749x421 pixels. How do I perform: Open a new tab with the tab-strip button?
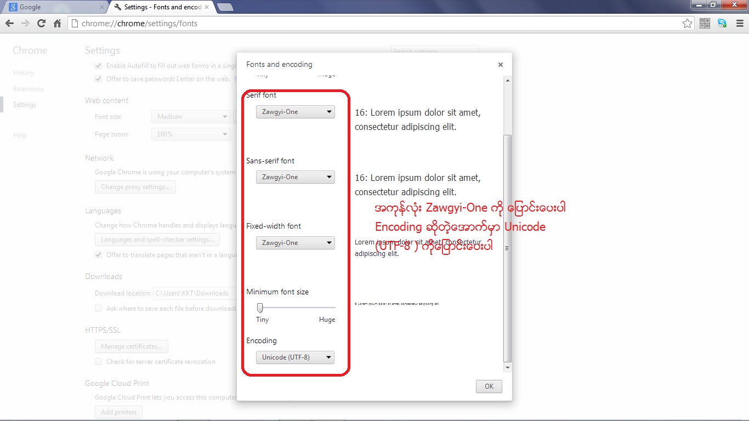(225, 7)
